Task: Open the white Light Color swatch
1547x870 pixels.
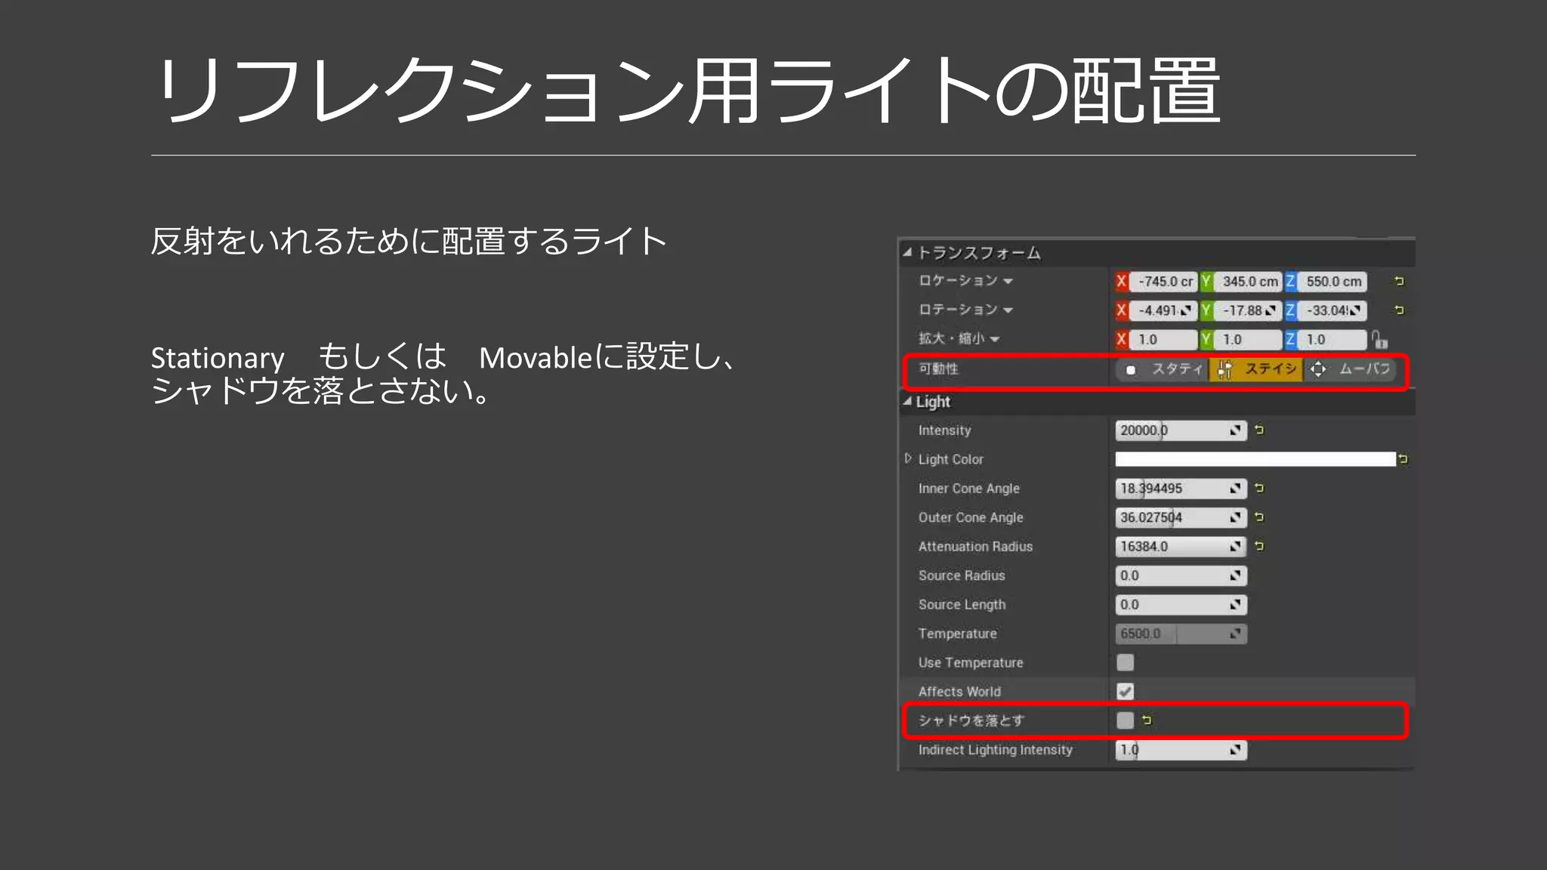Action: pyautogui.click(x=1255, y=459)
